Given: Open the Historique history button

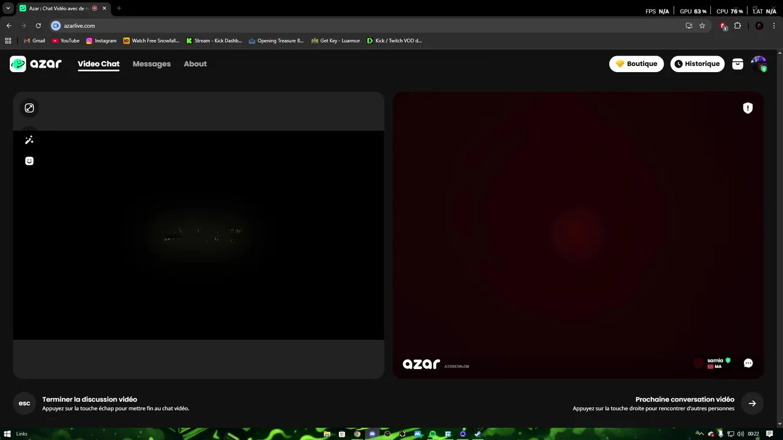Looking at the screenshot, I should 697,64.
